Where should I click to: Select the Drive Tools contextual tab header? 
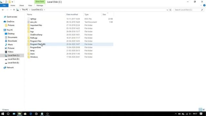coord(40,2)
